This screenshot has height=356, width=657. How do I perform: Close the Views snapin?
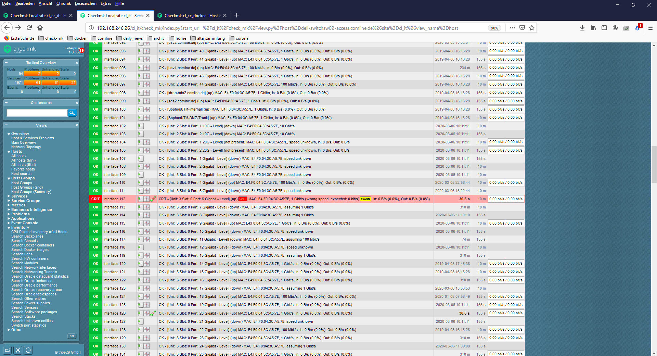(x=77, y=125)
